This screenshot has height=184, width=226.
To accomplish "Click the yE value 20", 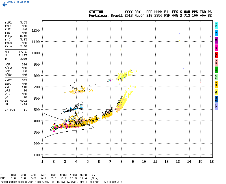I will 25,97.
